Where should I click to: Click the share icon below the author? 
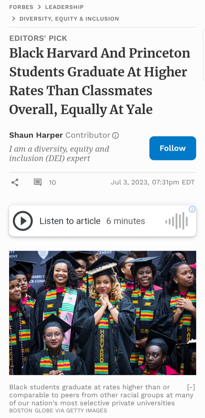point(15,183)
